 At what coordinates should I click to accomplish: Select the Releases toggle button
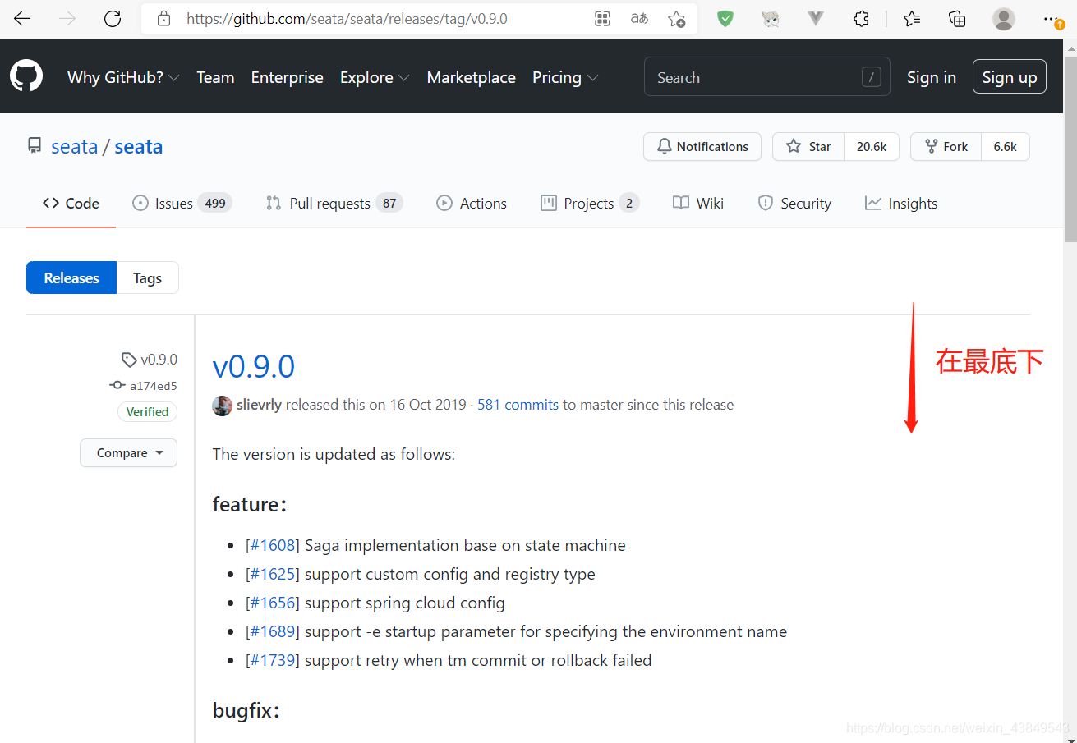[71, 278]
